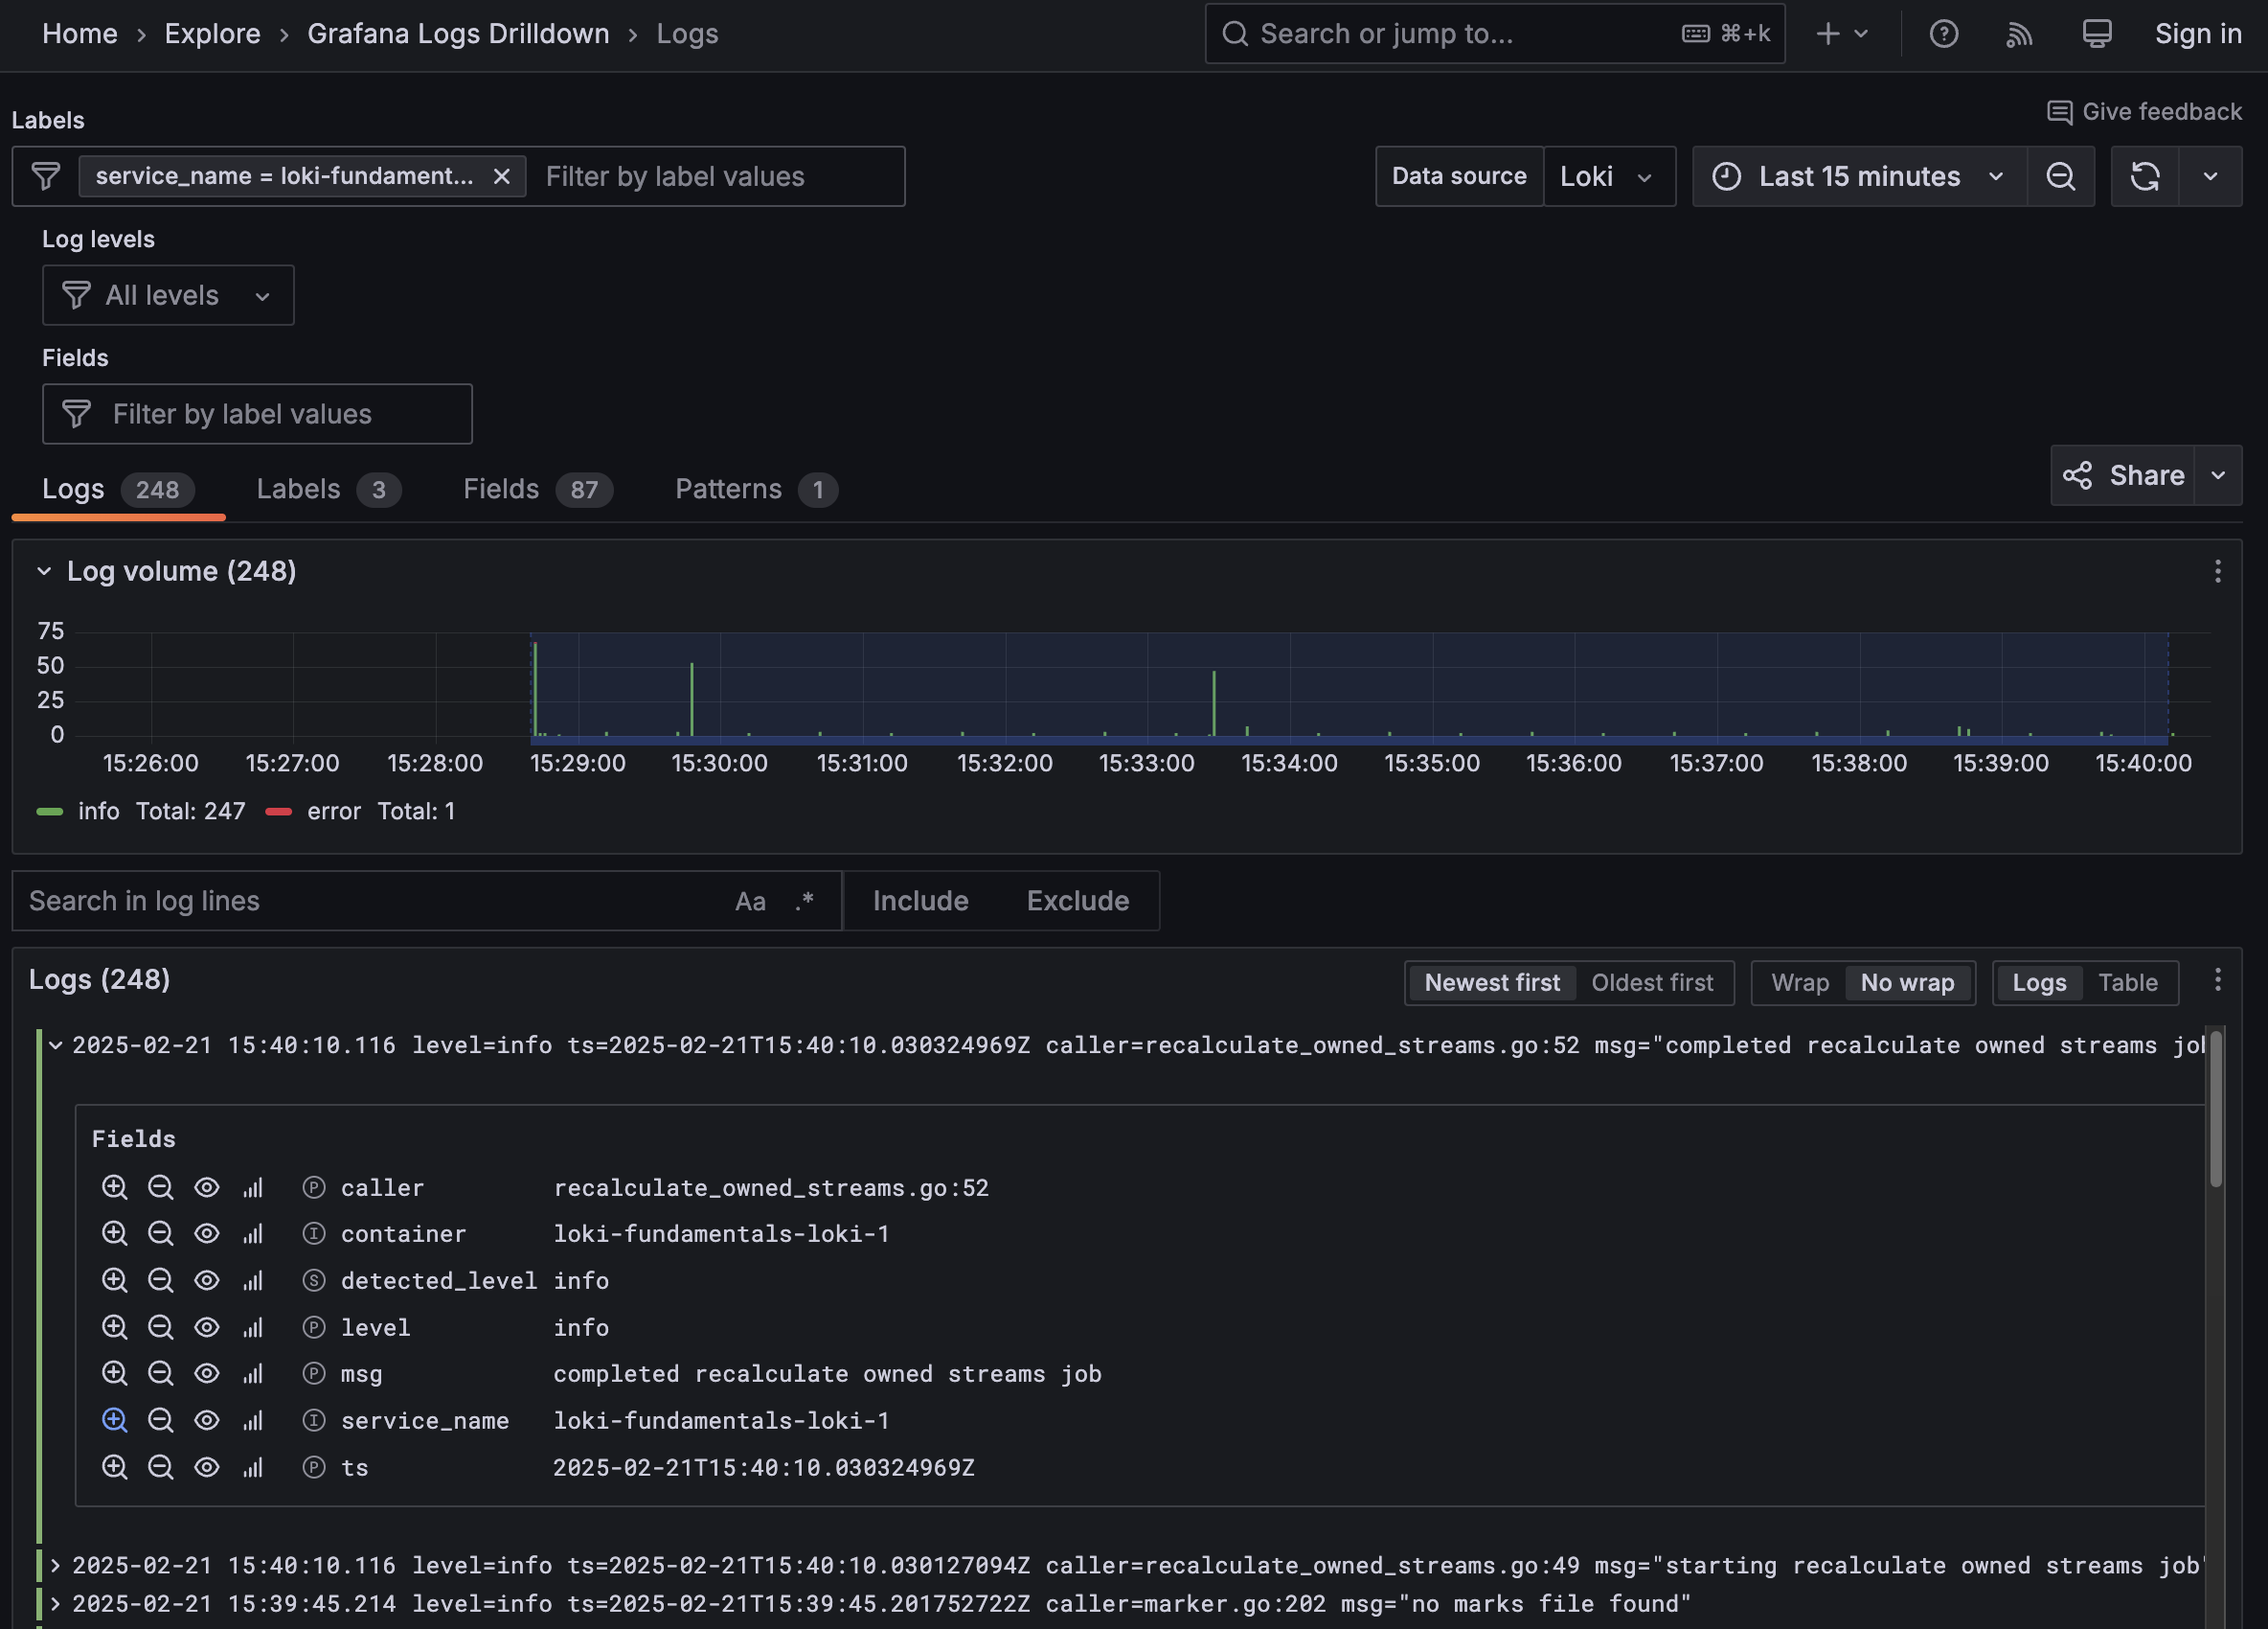Open the Loki data source dropdown
2268x1629 pixels.
pyautogui.click(x=1610, y=176)
